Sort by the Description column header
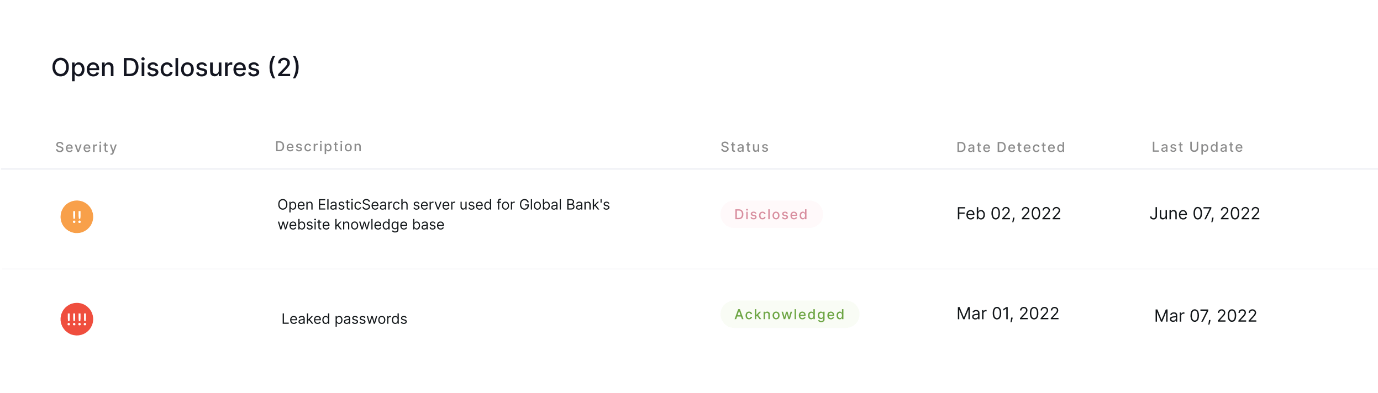 pos(319,147)
